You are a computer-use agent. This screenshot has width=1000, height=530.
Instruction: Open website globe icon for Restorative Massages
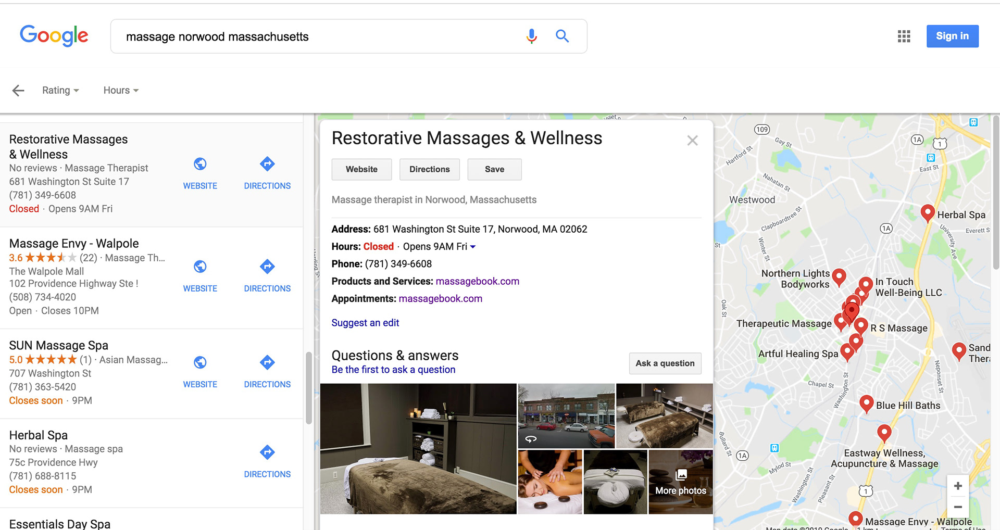tap(200, 164)
